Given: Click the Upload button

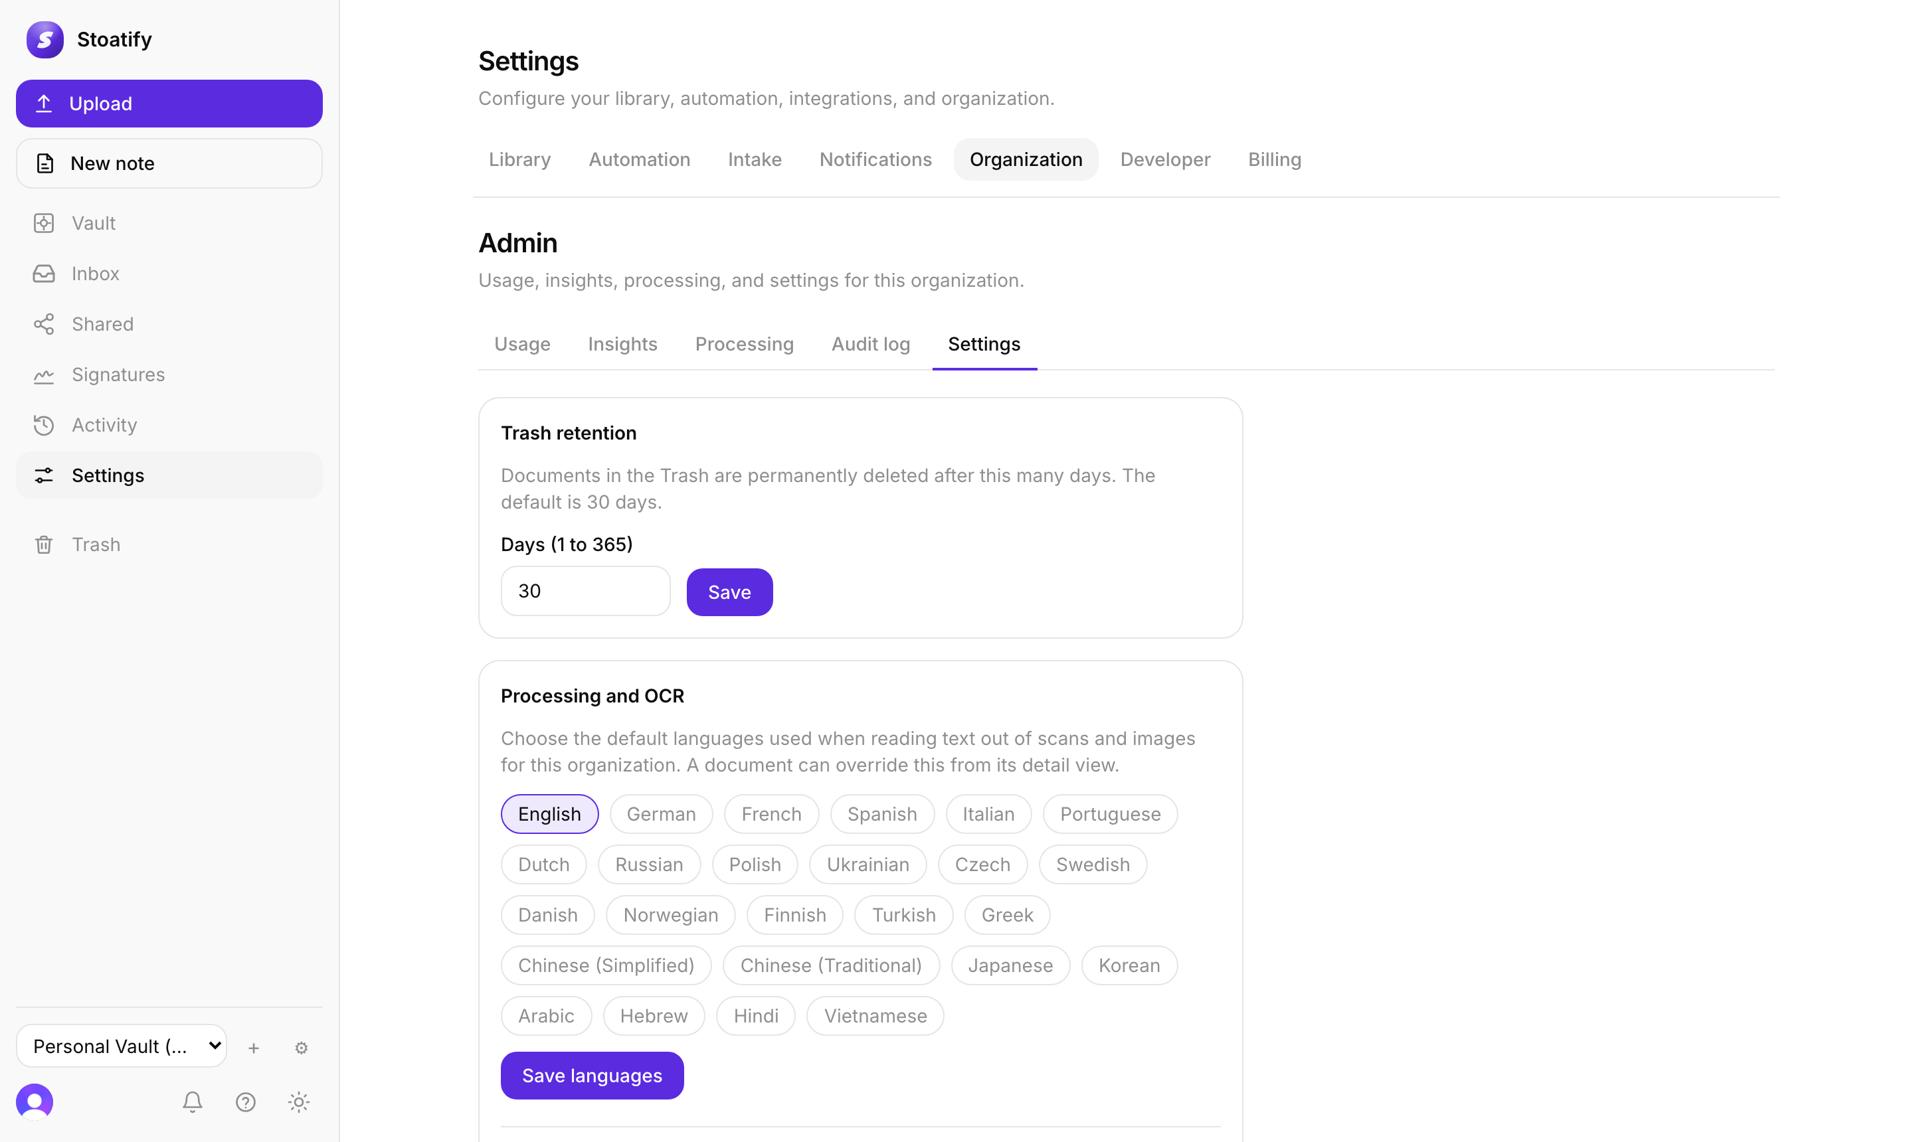Looking at the screenshot, I should 169,103.
